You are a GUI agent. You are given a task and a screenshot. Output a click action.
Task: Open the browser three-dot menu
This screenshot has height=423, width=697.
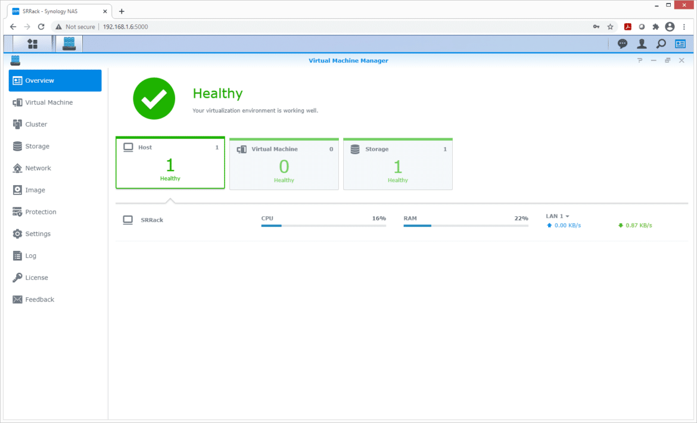(x=684, y=27)
